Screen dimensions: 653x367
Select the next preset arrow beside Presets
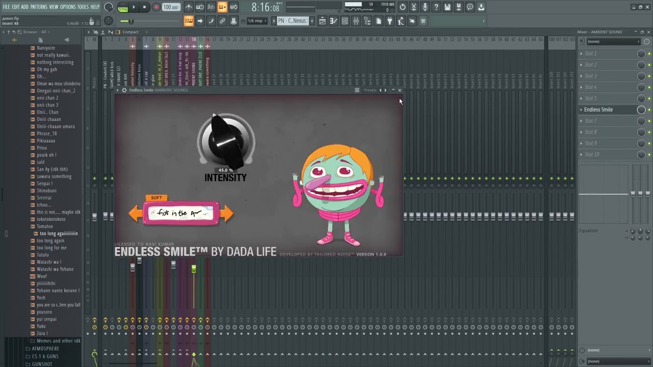click(385, 90)
